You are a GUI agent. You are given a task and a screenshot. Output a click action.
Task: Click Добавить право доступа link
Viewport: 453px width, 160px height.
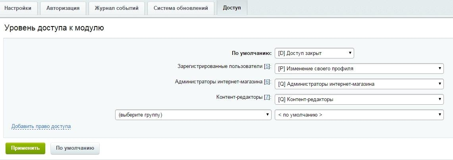41,126
